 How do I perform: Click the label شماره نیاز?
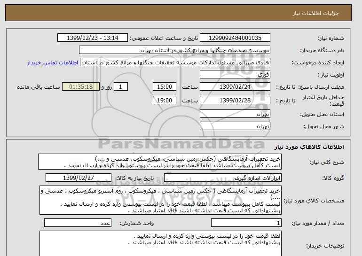click(x=331, y=38)
